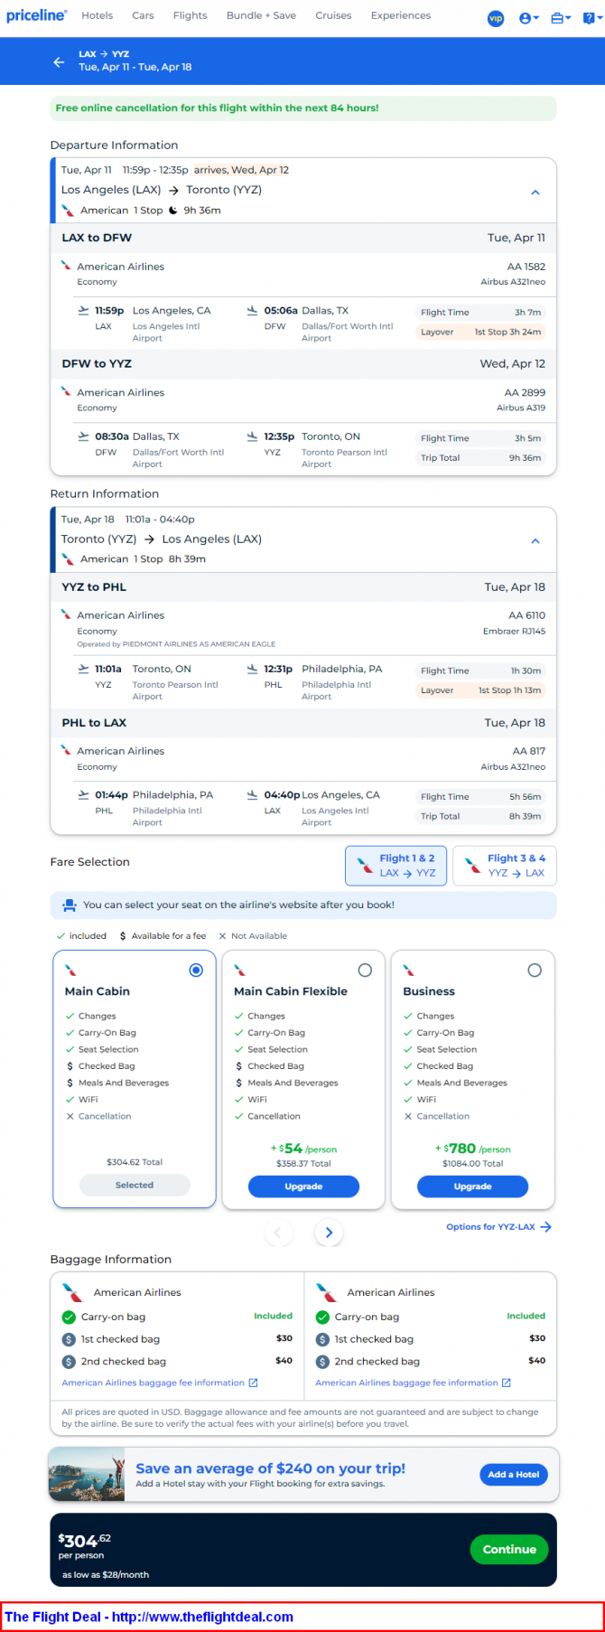605x1632 pixels.
Task: Switch to Flight 1 & 2 LAX-YYZ tab
Action: coord(396,866)
